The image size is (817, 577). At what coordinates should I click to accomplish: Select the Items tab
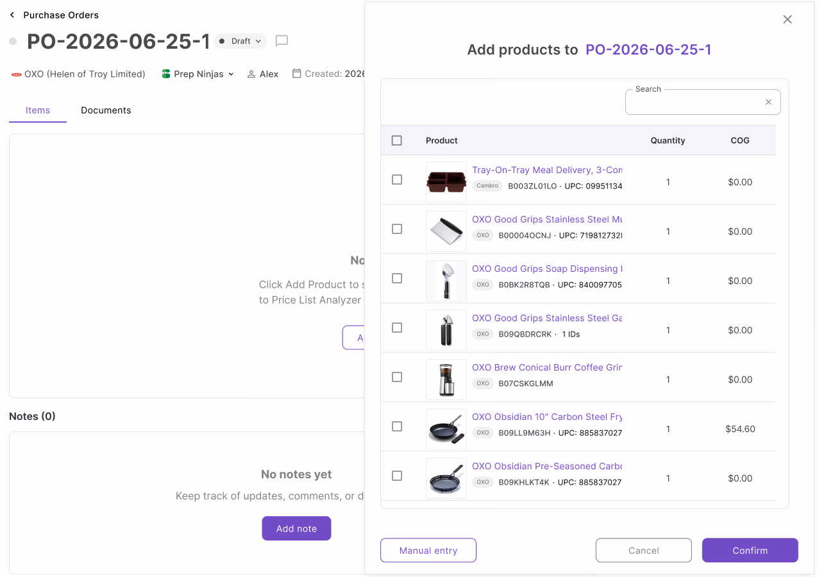click(x=38, y=110)
